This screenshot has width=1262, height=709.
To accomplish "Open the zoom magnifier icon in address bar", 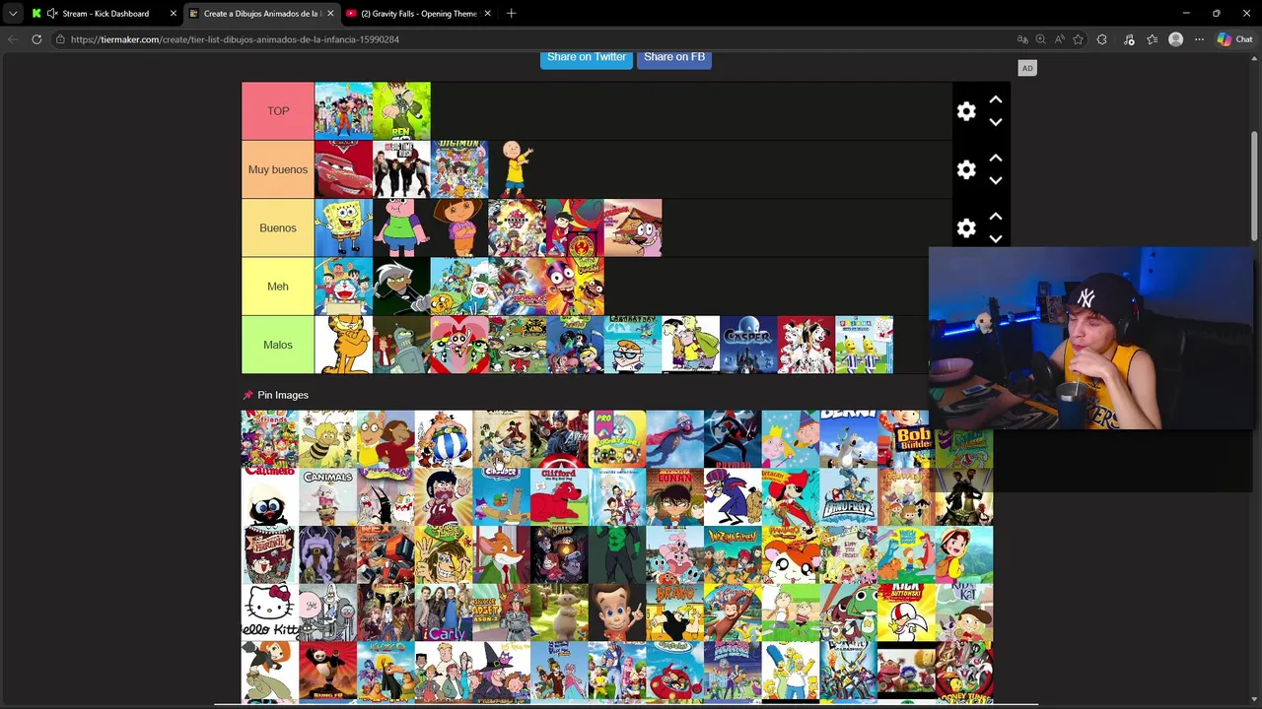I will point(1040,39).
